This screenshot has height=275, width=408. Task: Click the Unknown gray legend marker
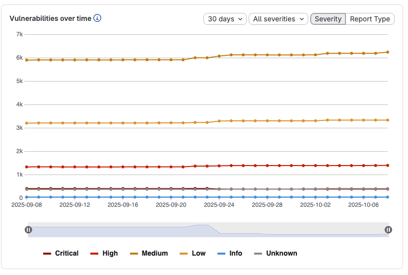pyautogui.click(x=258, y=254)
